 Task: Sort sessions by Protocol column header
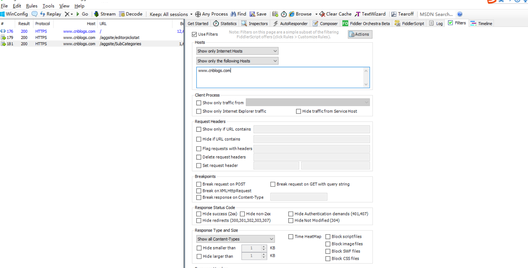click(43, 24)
